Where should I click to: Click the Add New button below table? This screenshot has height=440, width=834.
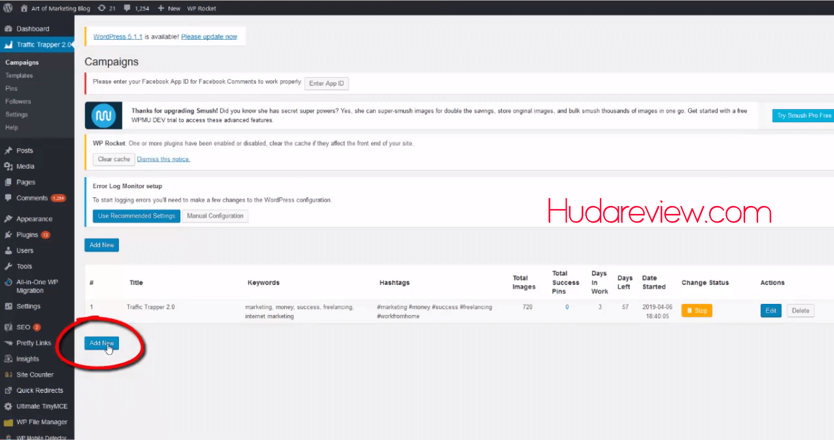pyautogui.click(x=102, y=343)
